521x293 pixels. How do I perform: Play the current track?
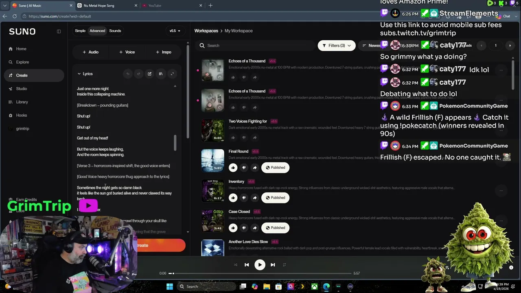(x=260, y=265)
